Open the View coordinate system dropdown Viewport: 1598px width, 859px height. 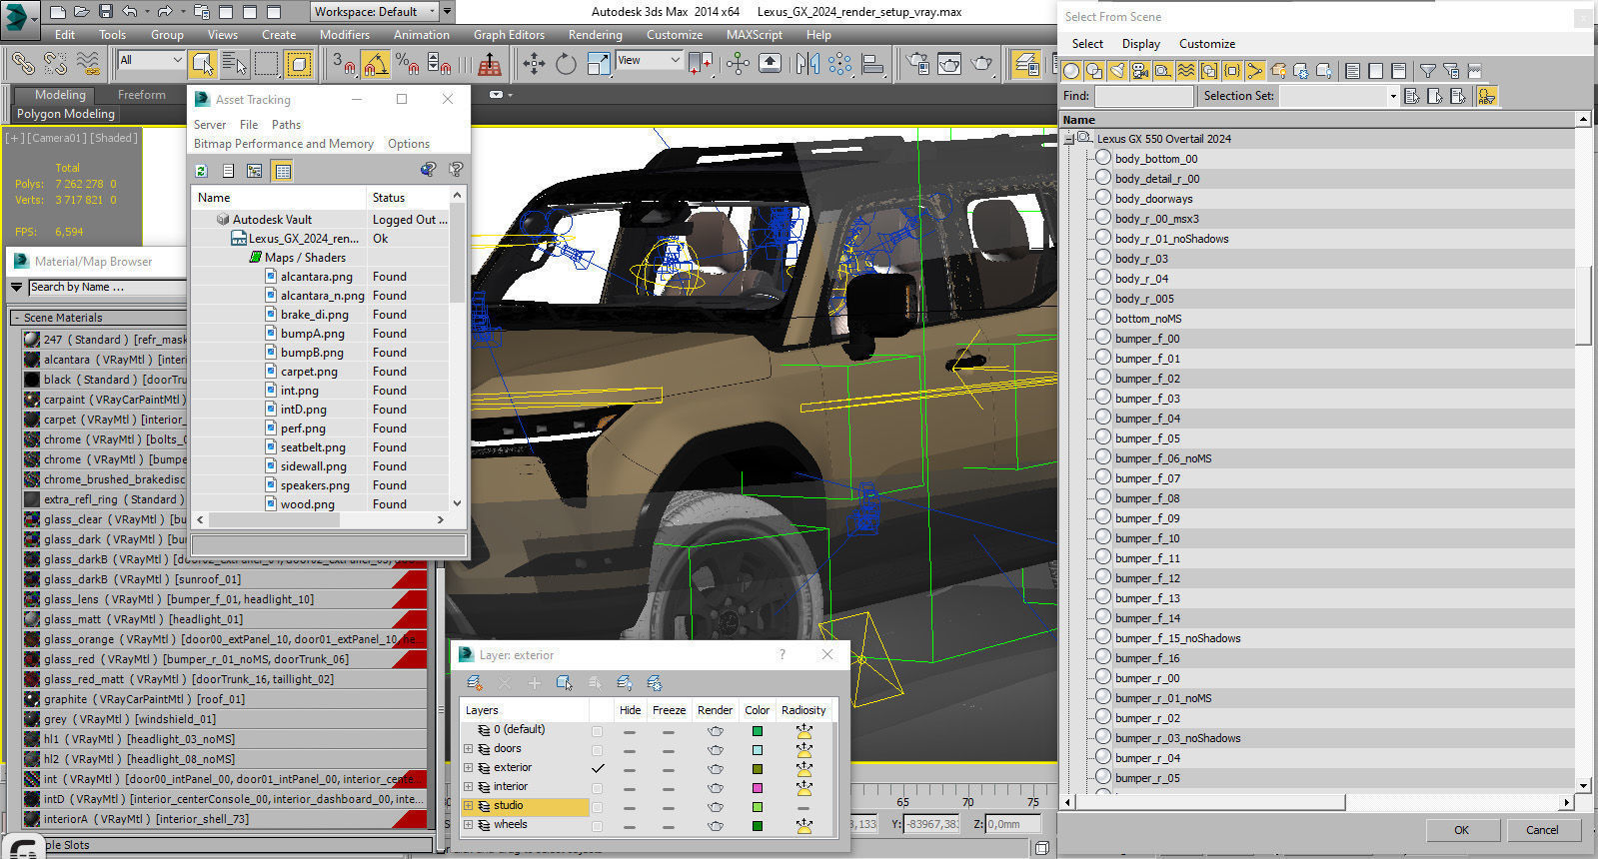649,60
